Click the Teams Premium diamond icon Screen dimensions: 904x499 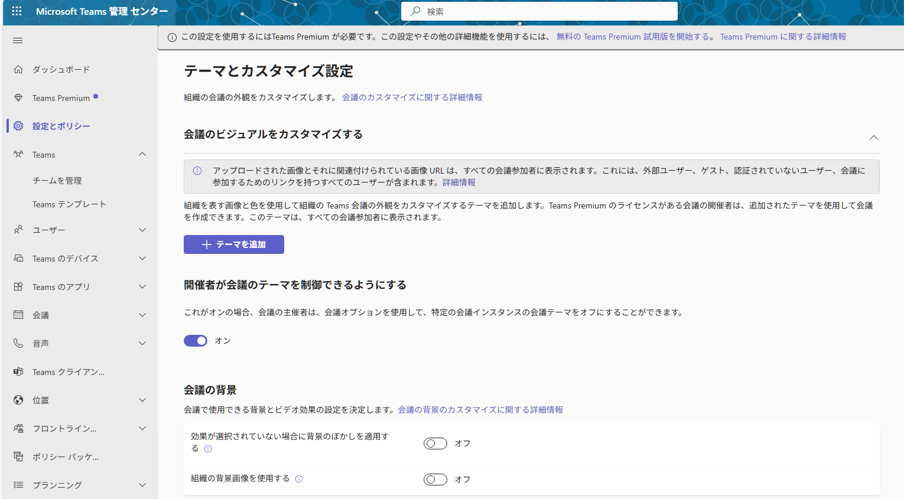pos(18,98)
